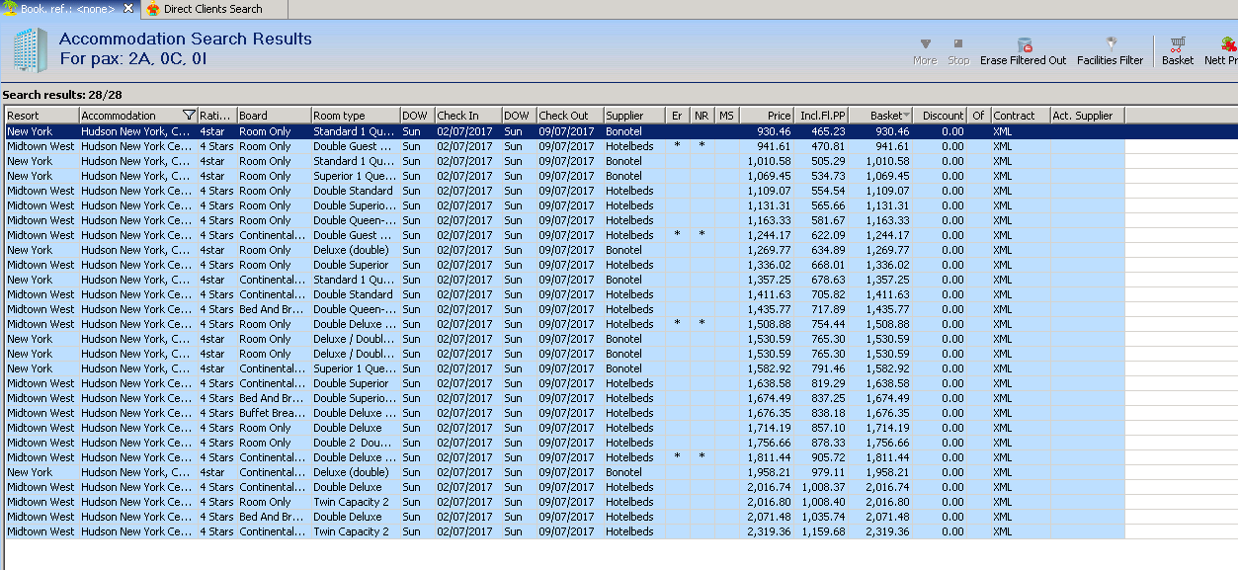Open the Basket cart icon

[1178, 44]
